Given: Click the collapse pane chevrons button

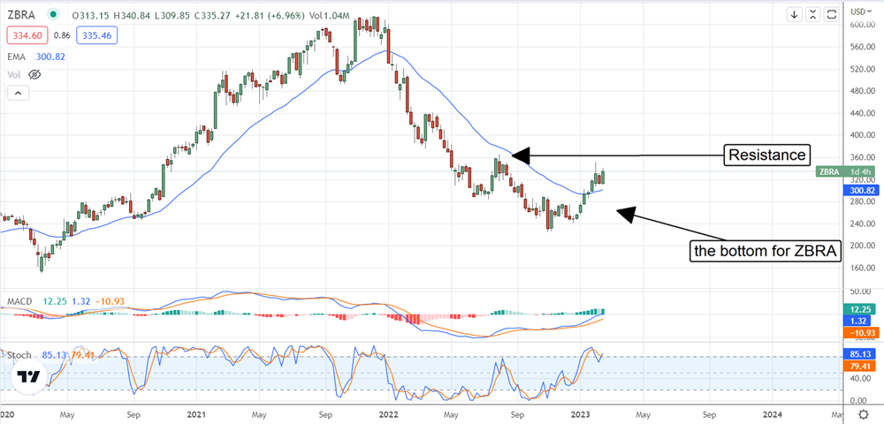Looking at the screenshot, I should [x=813, y=14].
